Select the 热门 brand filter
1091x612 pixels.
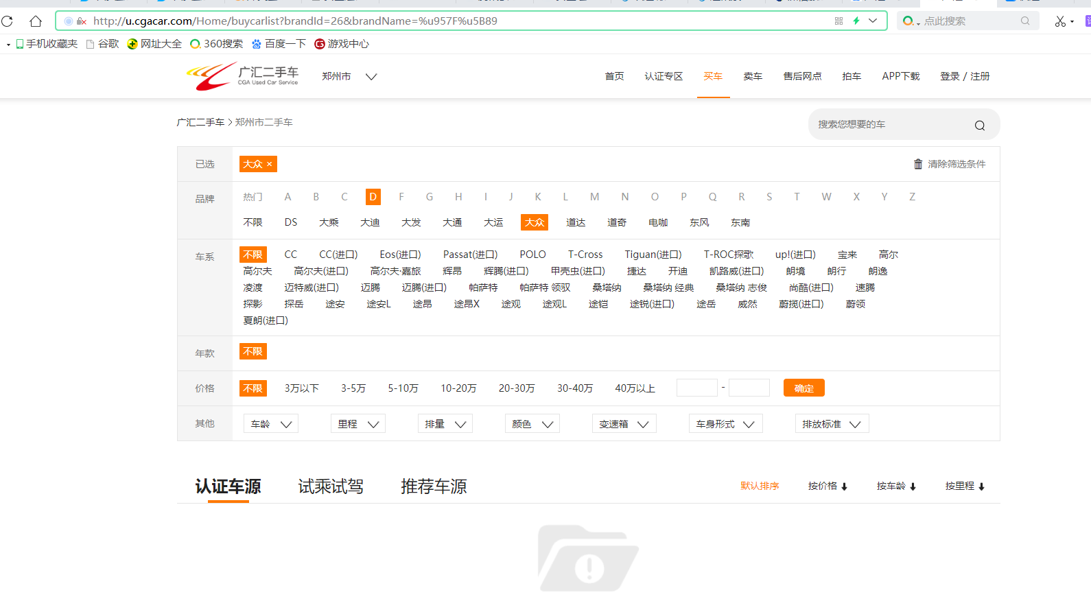point(253,197)
